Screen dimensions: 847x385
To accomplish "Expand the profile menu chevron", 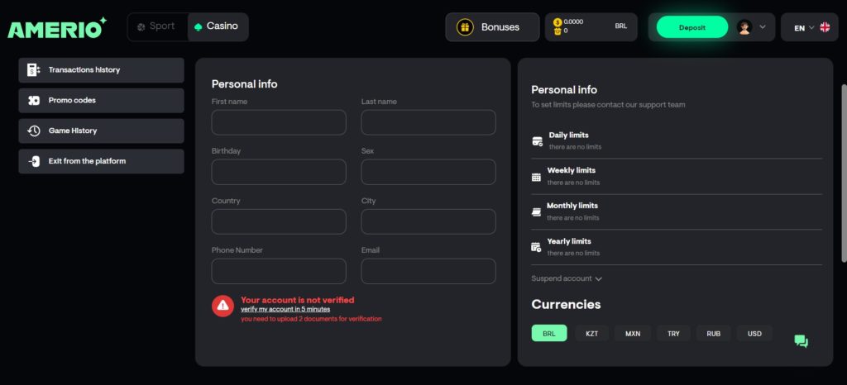I will click(x=763, y=27).
